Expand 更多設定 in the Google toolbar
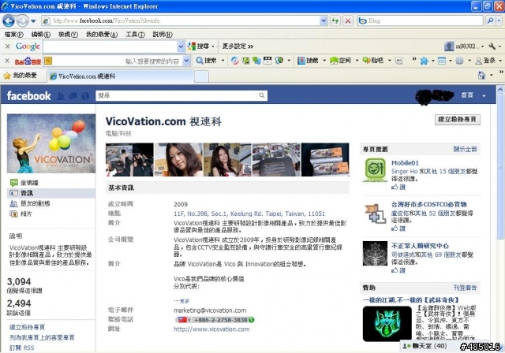The image size is (505, 353). [x=238, y=46]
